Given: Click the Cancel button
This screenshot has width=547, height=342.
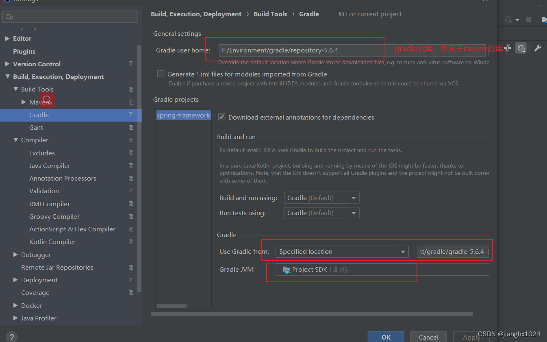Looking at the screenshot, I should [429, 337].
